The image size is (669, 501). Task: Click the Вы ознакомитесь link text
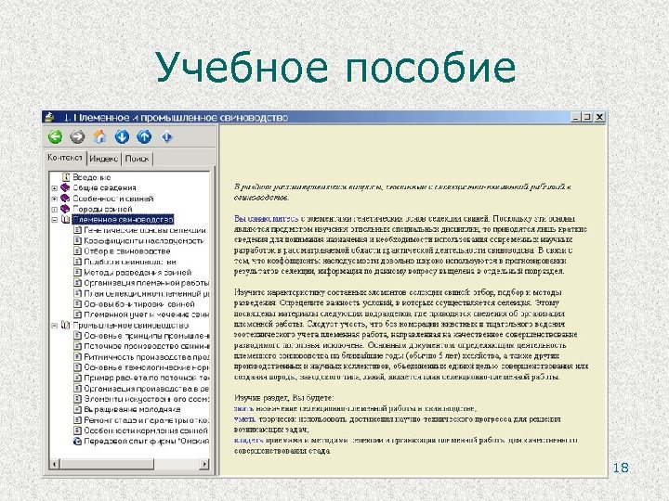[267, 219]
